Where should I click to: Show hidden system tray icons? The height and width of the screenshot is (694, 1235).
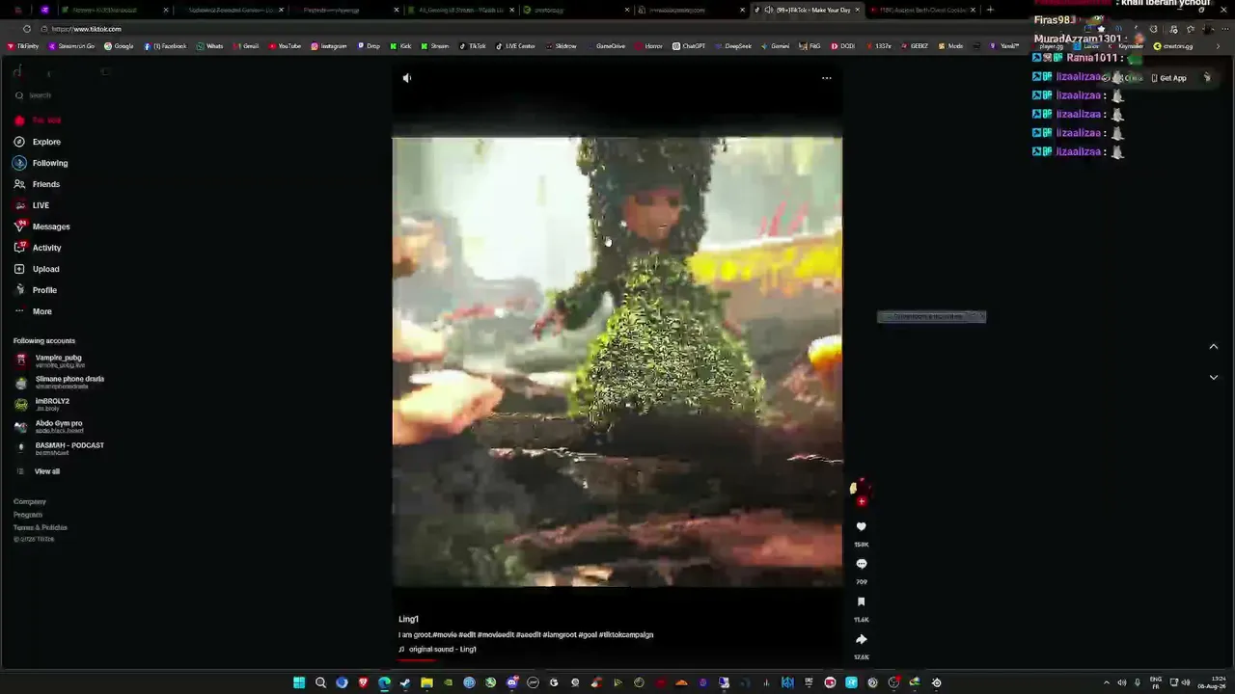pyautogui.click(x=1107, y=682)
